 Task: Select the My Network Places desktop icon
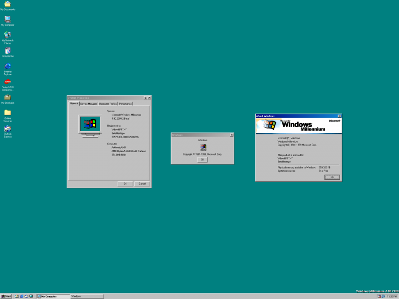(7, 38)
